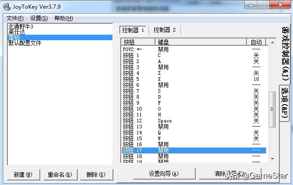Click the 键盘 column header
The width and height of the screenshot is (293, 185).
click(x=201, y=42)
